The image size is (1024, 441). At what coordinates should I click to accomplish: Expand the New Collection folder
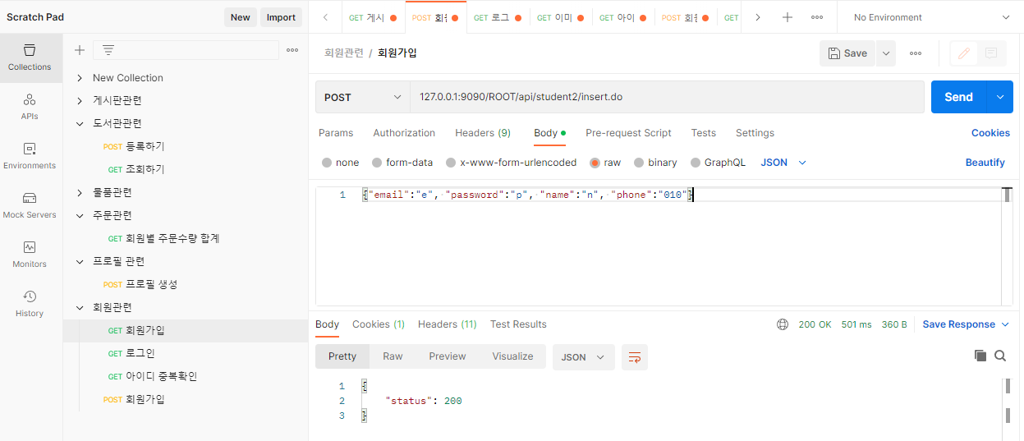(80, 78)
